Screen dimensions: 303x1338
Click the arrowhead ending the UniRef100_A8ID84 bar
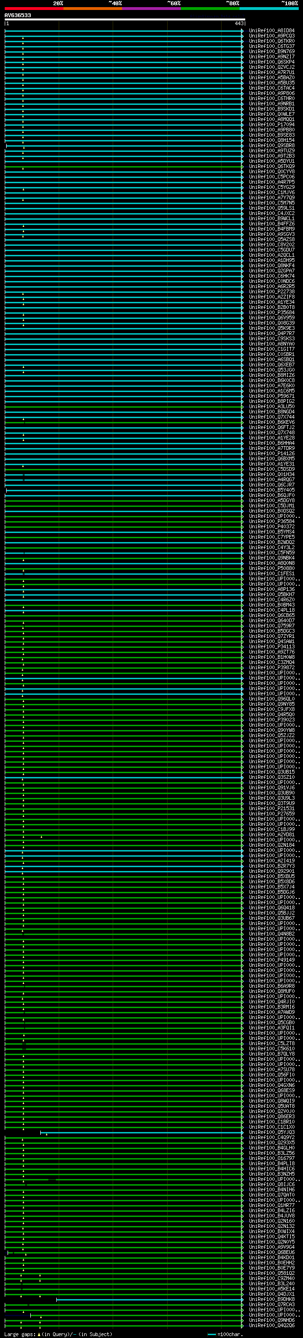click(x=242, y=31)
